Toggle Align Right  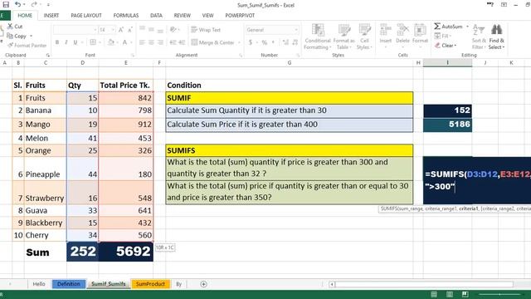pos(160,42)
